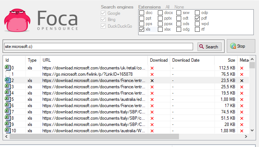The image size is (259, 147).
Task: Click the red X metadata status of row 9
Action: [242, 124]
